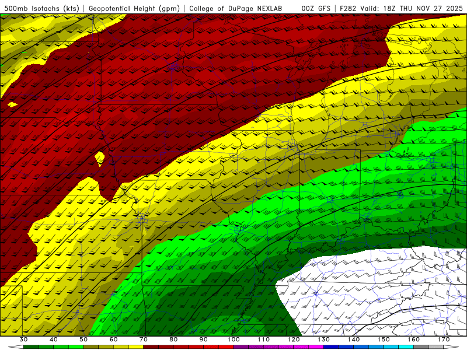Select the bright lime green swatch before 50
The width and height of the screenshot is (467, 350).
(76, 347)
